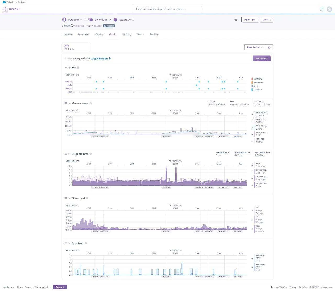The image size is (335, 291).
Task: Open the More actions dropdown
Action: 266,20
